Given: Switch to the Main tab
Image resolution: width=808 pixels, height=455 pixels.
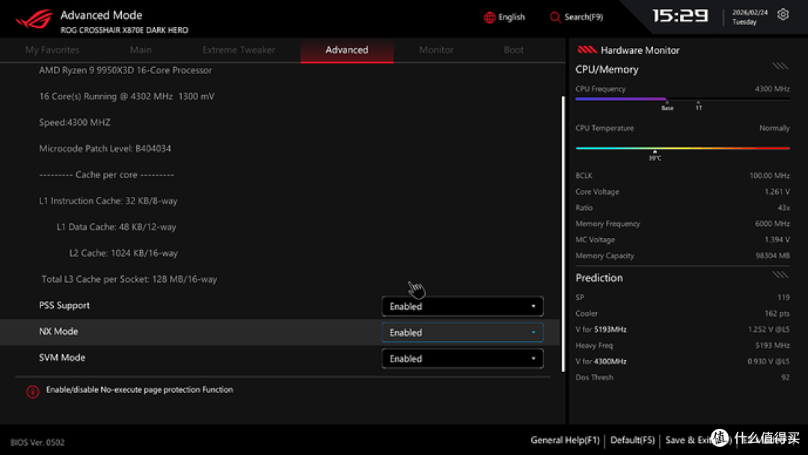Looking at the screenshot, I should point(141,50).
